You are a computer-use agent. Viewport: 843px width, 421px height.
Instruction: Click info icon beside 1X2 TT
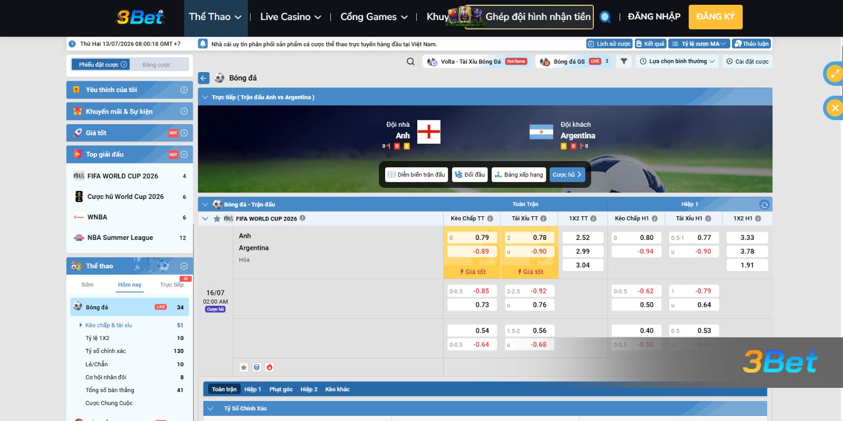coord(593,218)
